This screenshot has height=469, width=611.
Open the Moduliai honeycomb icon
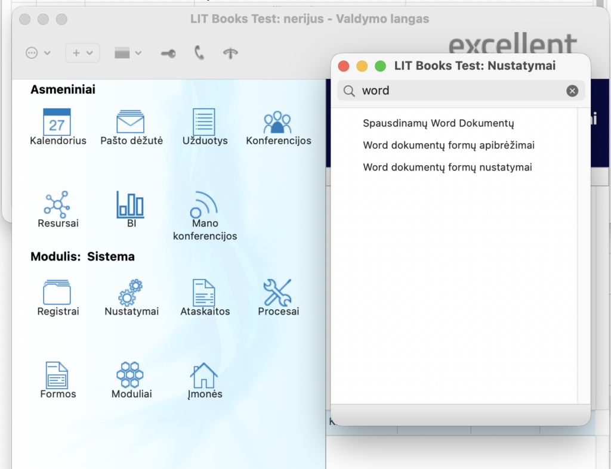[x=131, y=375]
